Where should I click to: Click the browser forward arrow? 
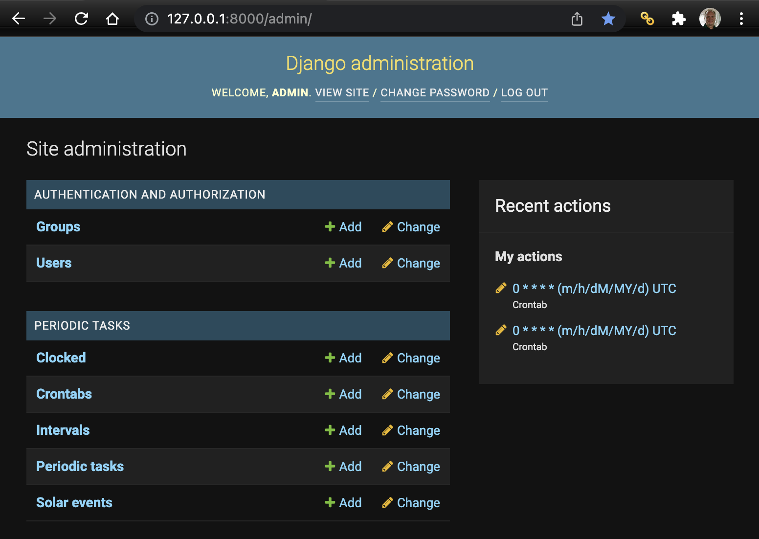50,19
